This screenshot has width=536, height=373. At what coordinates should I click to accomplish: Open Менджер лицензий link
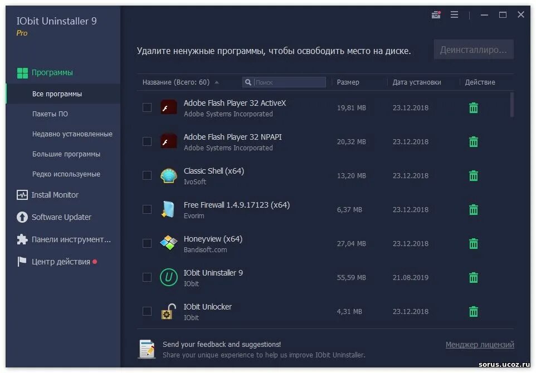click(x=480, y=345)
